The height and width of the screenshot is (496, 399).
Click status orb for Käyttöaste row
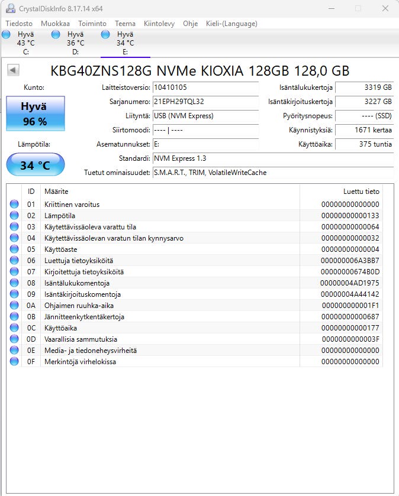click(x=14, y=249)
